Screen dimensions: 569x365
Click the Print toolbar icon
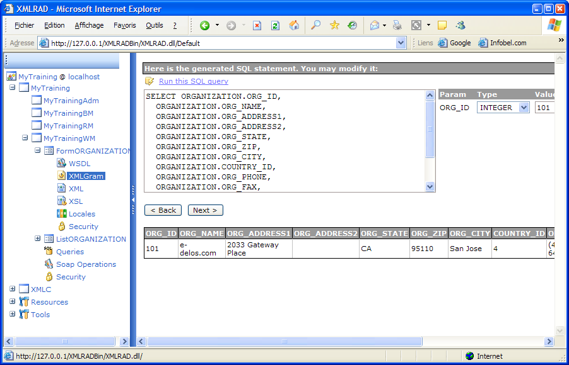click(x=397, y=26)
